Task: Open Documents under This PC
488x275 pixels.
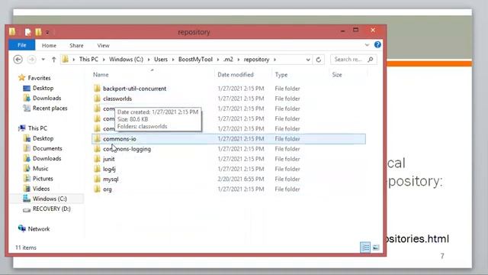Action: click(x=47, y=148)
